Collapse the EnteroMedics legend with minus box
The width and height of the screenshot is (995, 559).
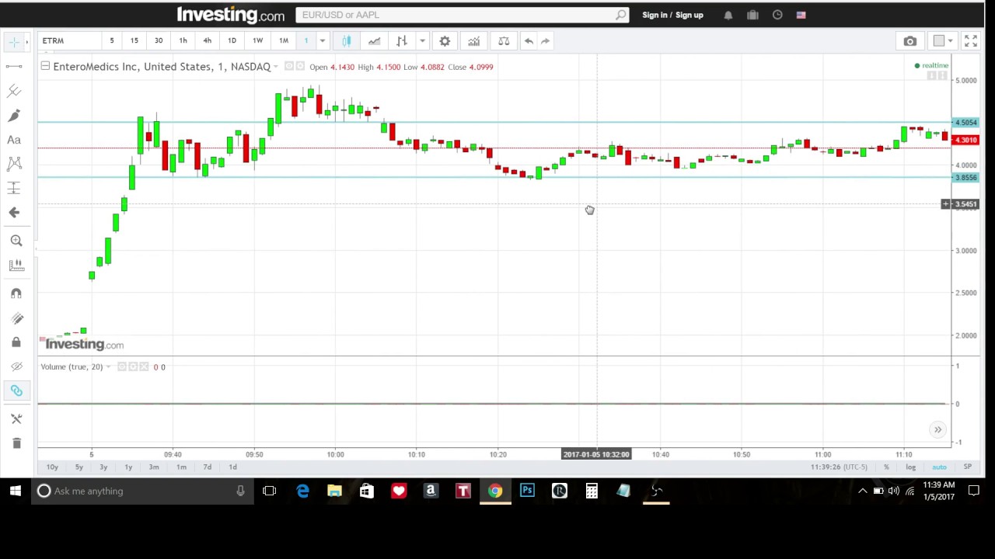45,66
